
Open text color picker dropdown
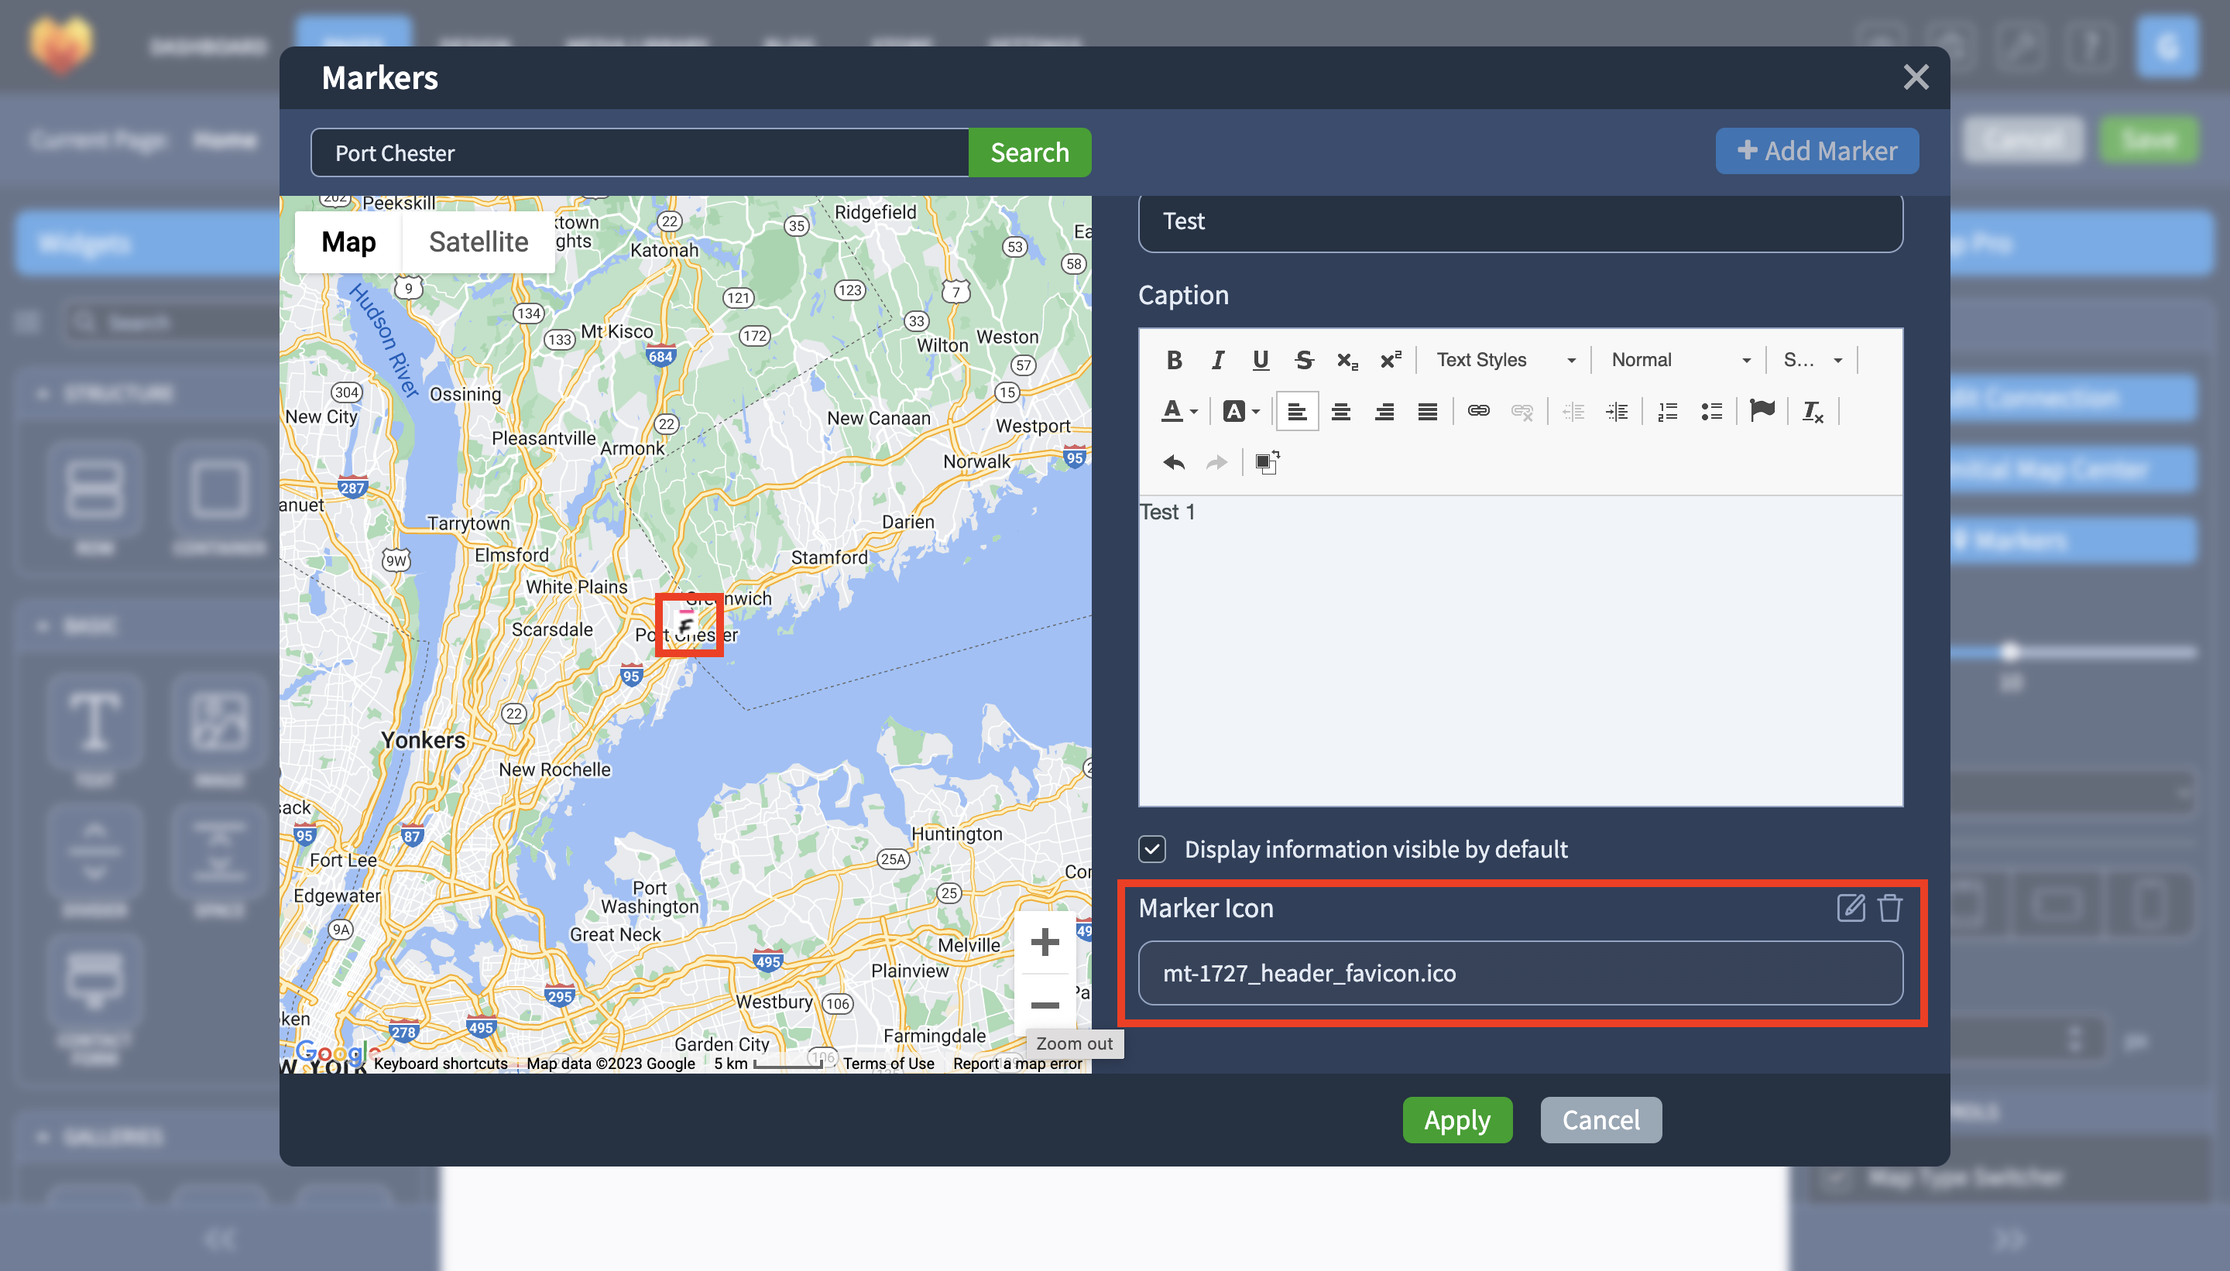[x=1179, y=411]
